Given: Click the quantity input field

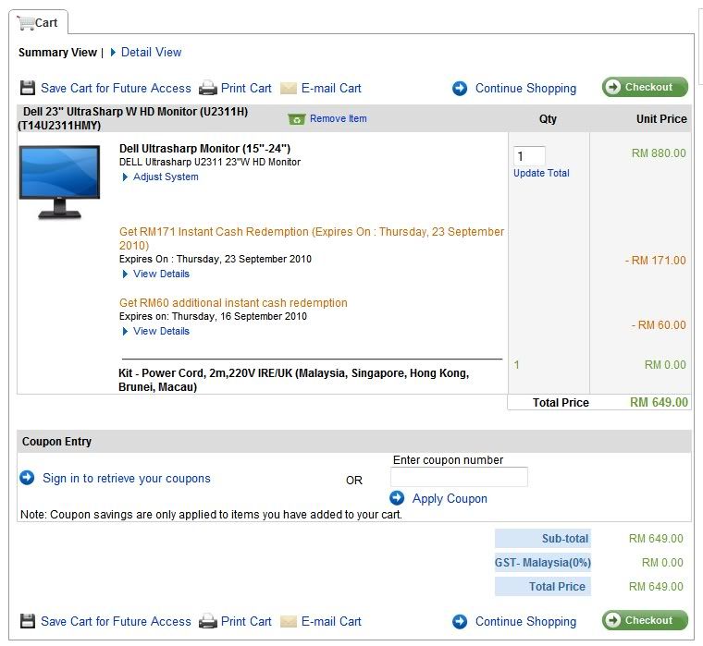Looking at the screenshot, I should coord(529,156).
